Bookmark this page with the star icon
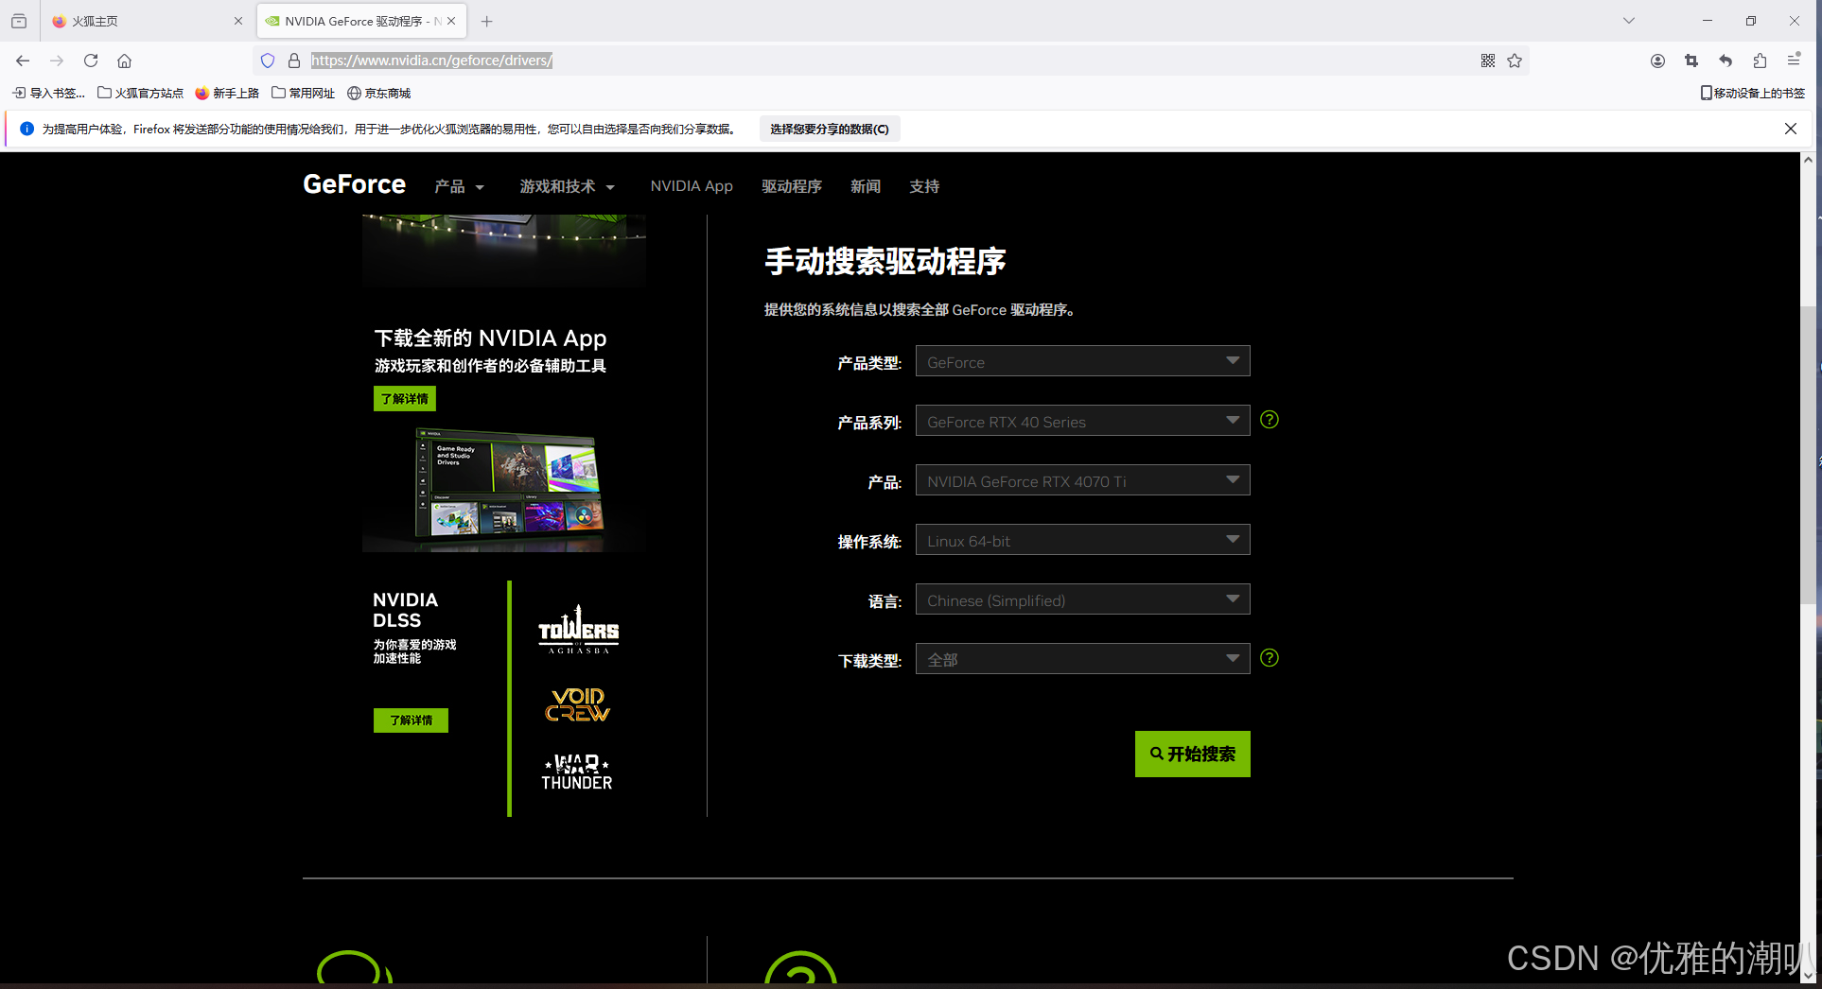 tap(1515, 61)
